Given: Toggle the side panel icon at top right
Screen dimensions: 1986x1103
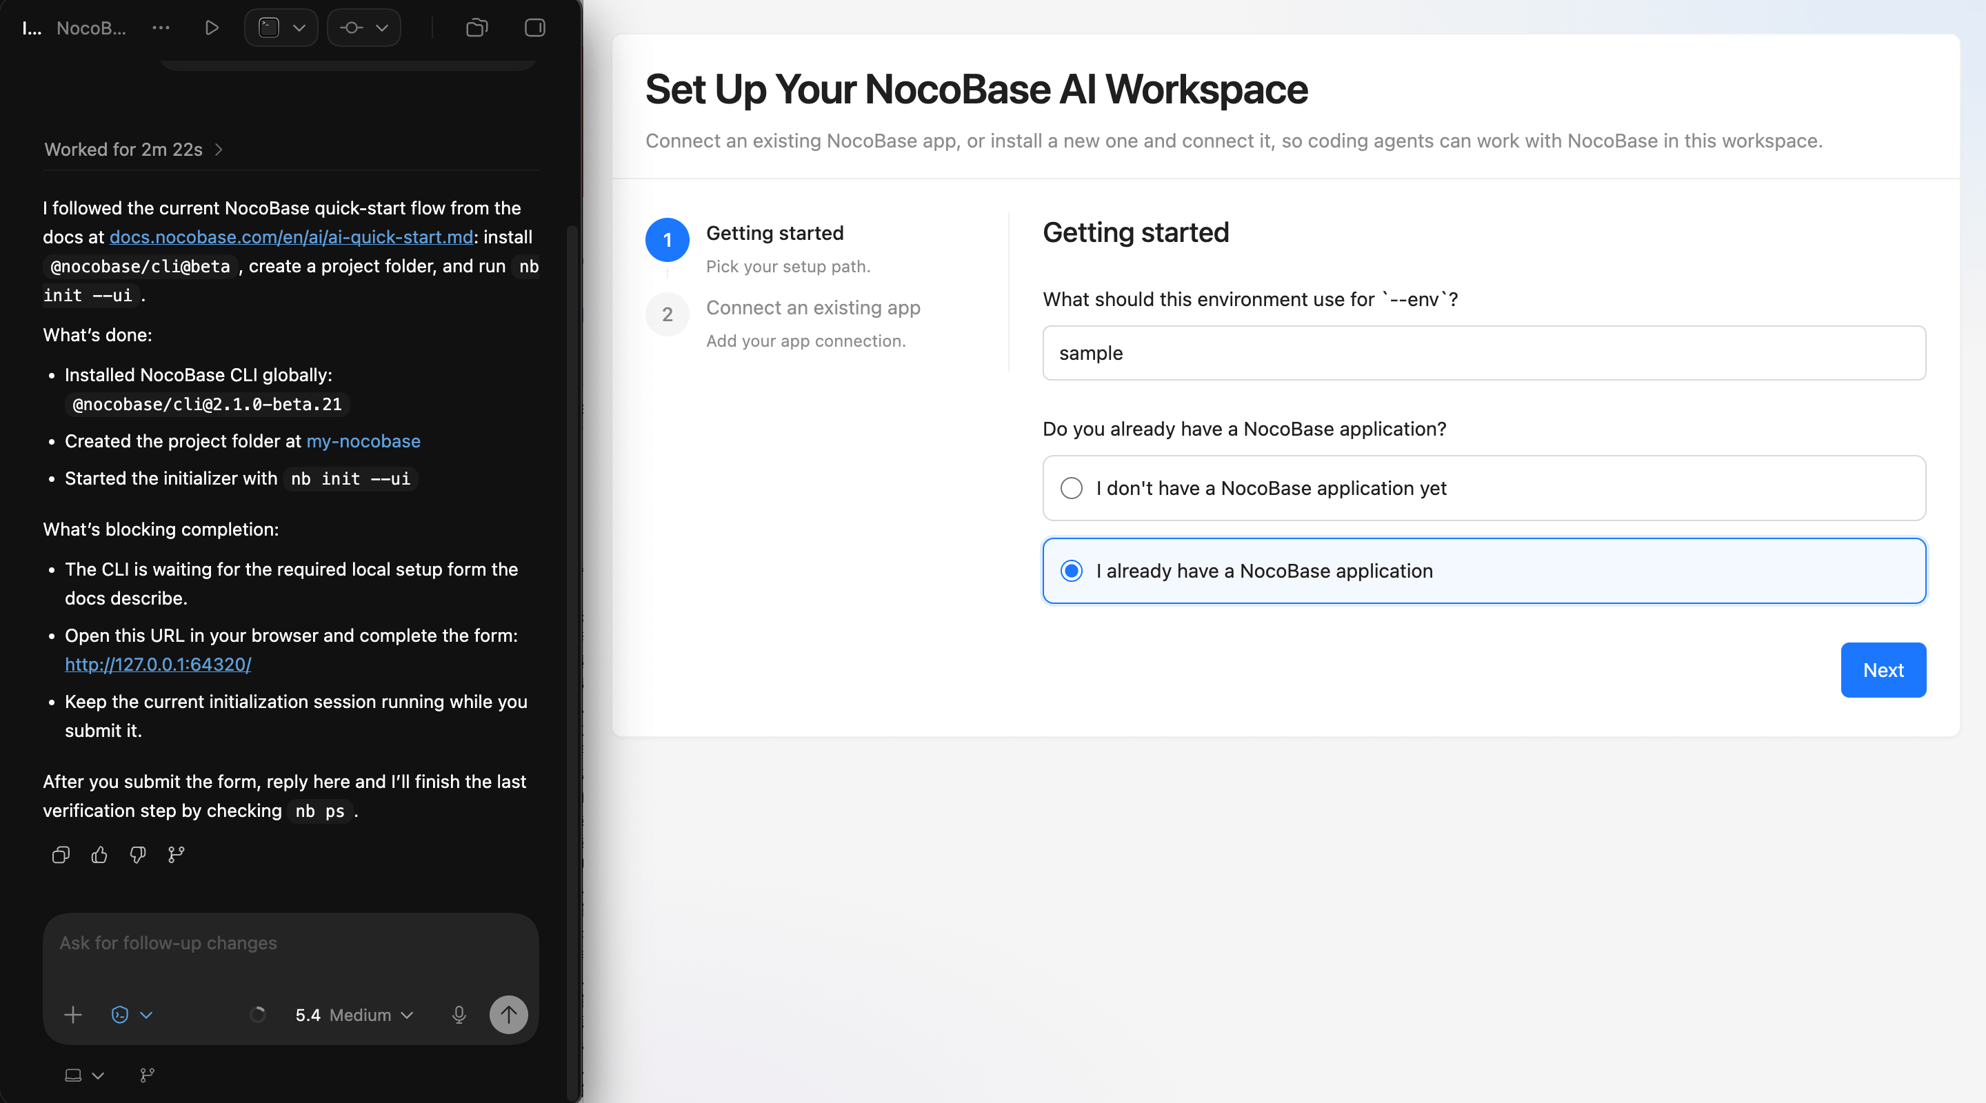Looking at the screenshot, I should tap(534, 27).
